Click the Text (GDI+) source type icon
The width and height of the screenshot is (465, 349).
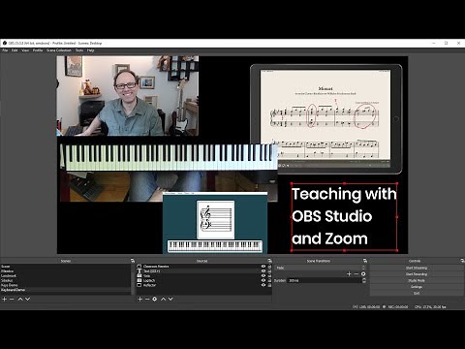pyautogui.click(x=139, y=271)
